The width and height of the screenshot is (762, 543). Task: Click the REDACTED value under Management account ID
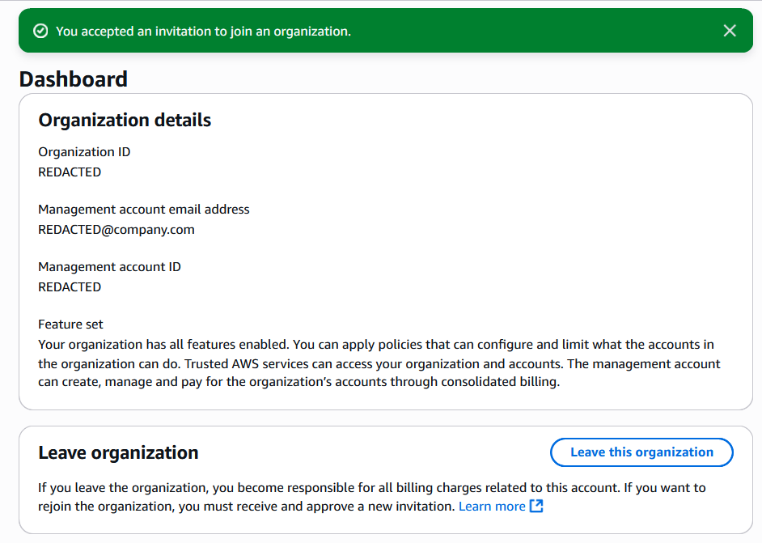(x=70, y=286)
